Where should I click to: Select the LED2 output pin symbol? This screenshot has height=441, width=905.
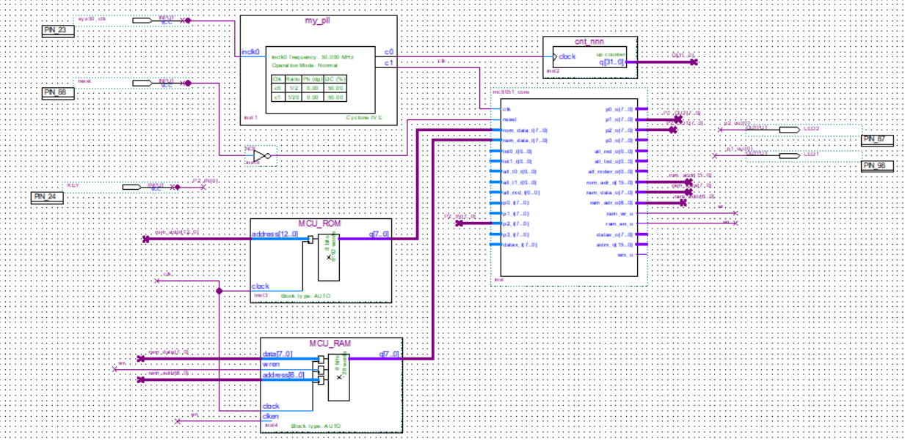pos(790,130)
